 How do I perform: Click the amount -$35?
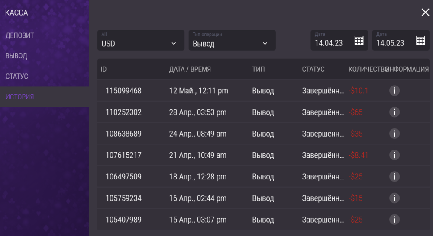(x=355, y=134)
